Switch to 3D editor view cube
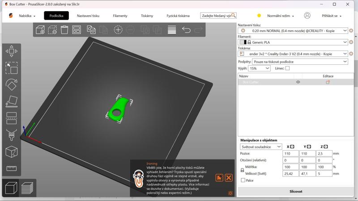The image size is (358, 201). click(x=11, y=188)
